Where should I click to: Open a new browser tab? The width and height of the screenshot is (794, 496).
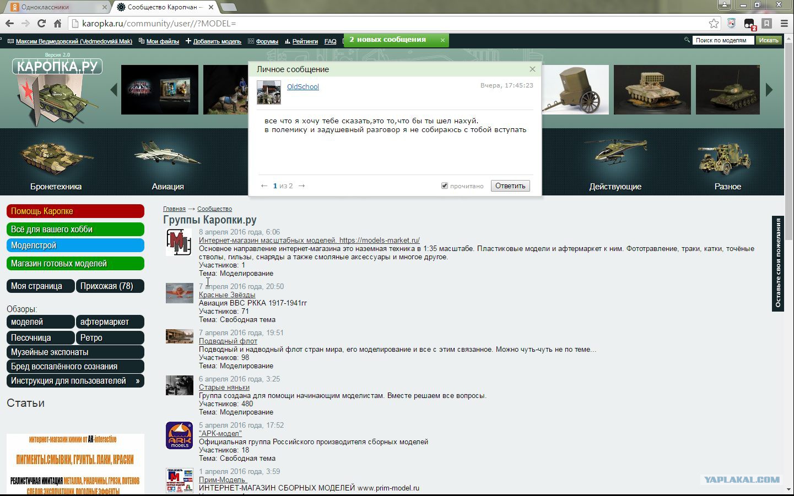tap(228, 7)
